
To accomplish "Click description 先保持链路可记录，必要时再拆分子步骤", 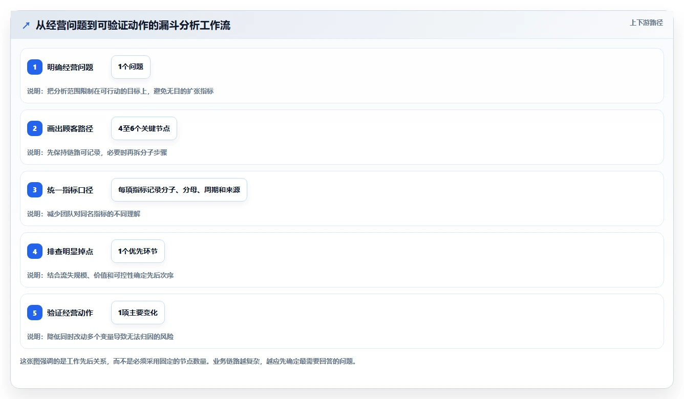I will point(97,152).
